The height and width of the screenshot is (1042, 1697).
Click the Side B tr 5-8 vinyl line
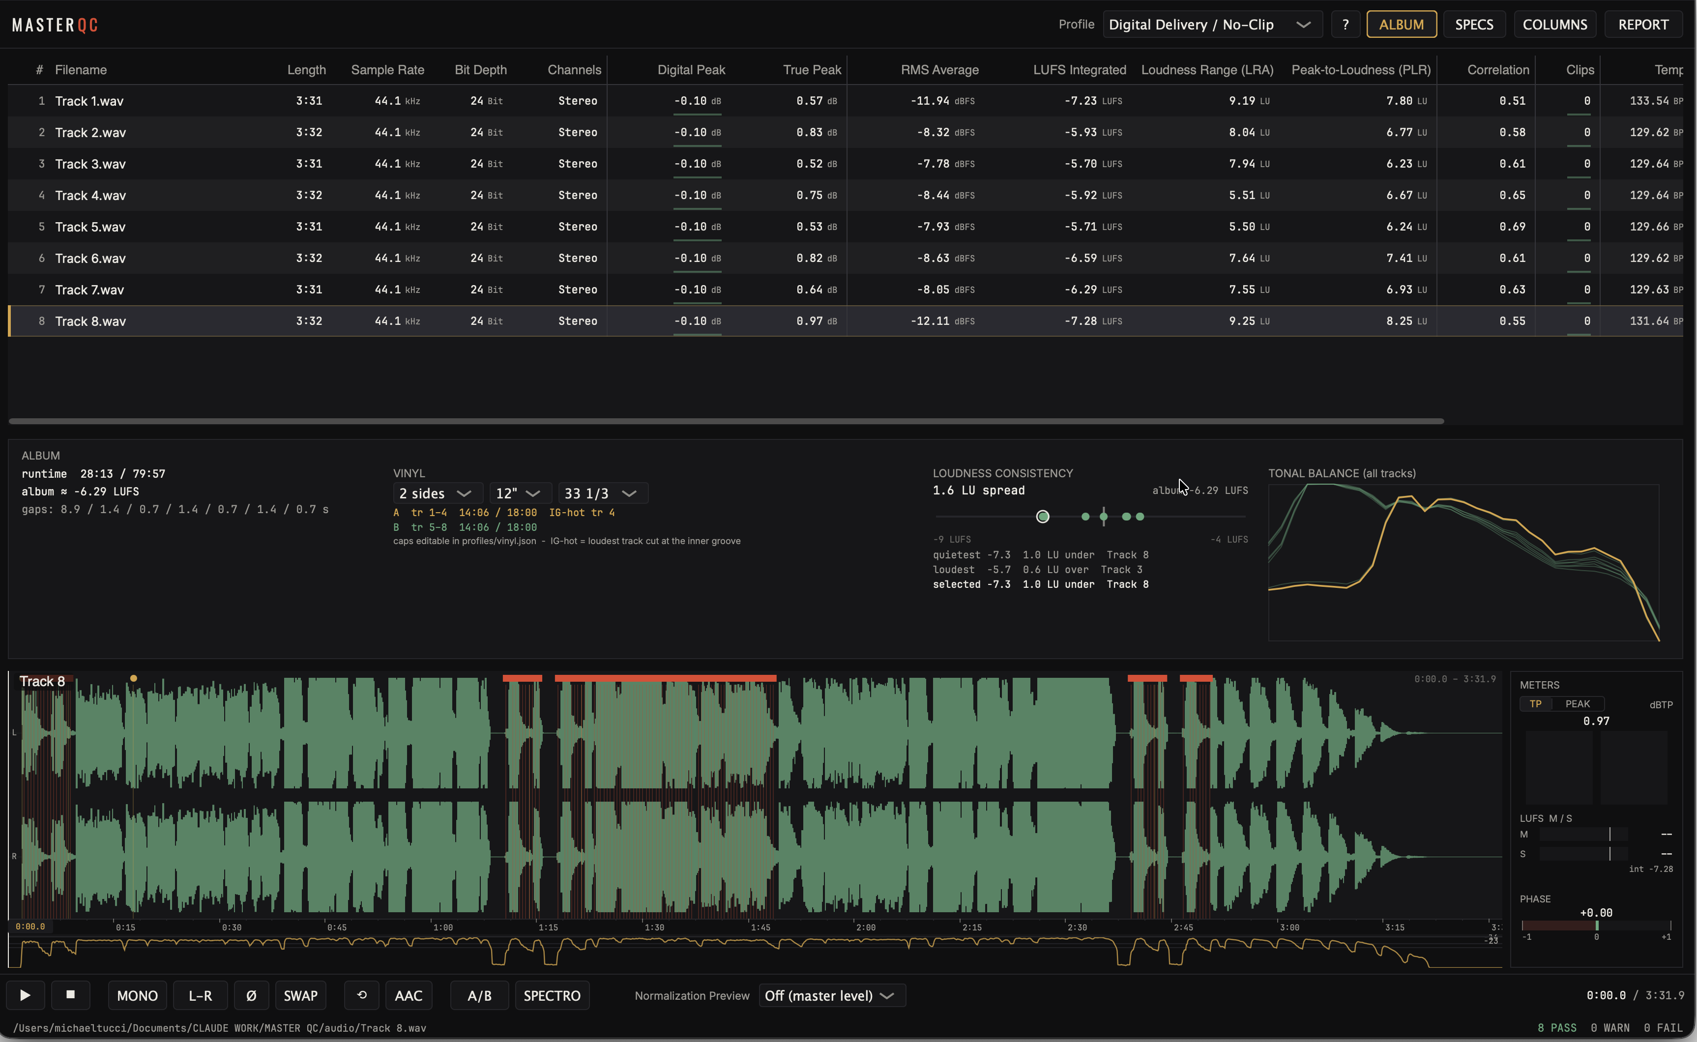(465, 527)
